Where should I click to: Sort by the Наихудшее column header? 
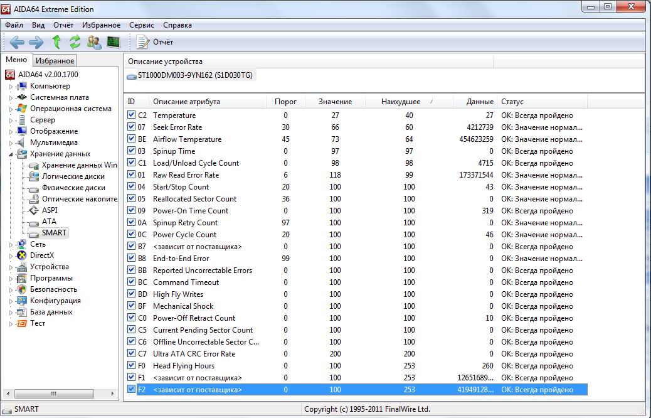(x=401, y=102)
